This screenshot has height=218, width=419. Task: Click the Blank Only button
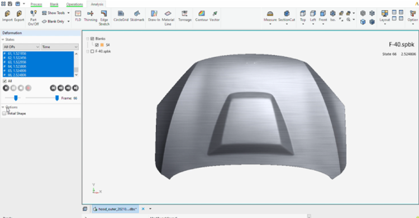coord(54,21)
